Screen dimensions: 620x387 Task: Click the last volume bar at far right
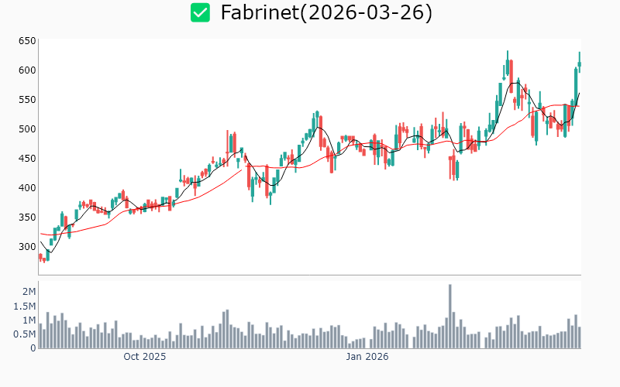point(579,337)
